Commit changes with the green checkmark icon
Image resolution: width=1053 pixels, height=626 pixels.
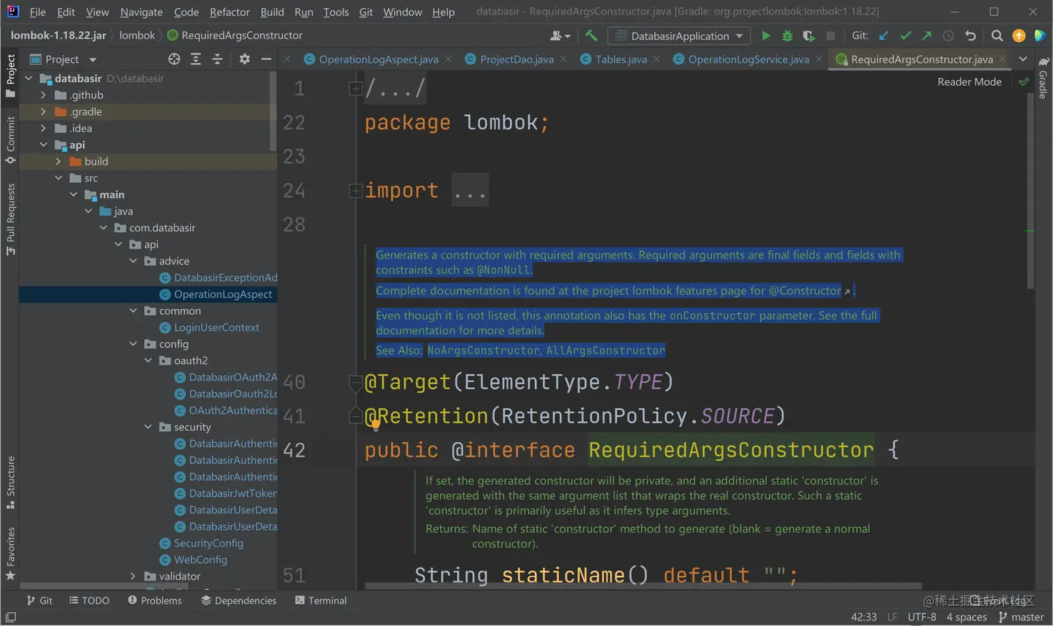[905, 36]
